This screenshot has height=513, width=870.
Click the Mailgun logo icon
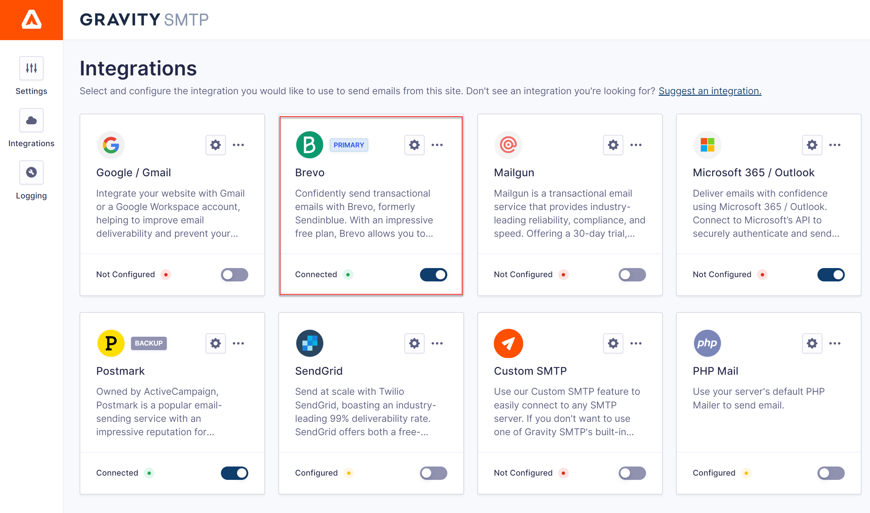(x=508, y=145)
